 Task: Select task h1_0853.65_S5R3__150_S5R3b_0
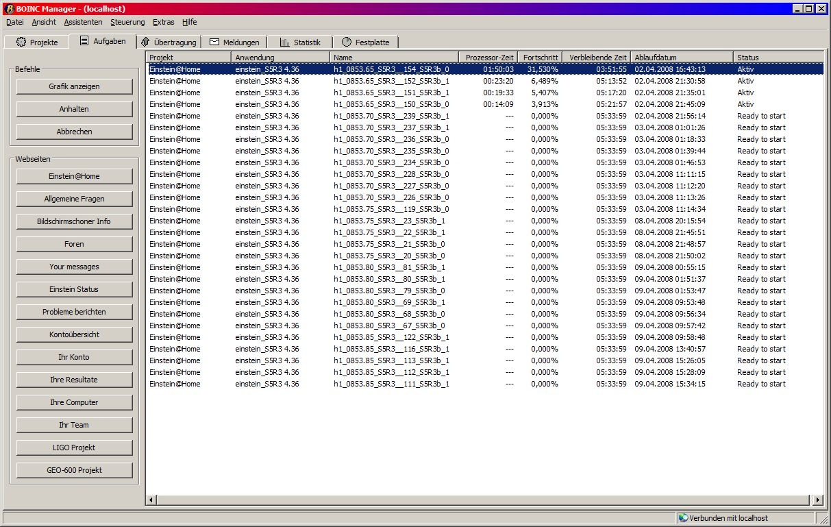pos(485,104)
